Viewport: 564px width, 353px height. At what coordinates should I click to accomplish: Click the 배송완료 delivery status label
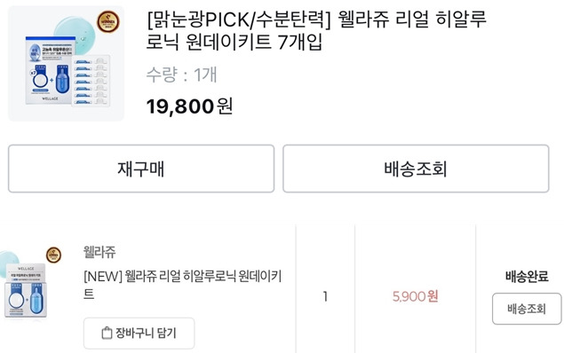point(527,277)
